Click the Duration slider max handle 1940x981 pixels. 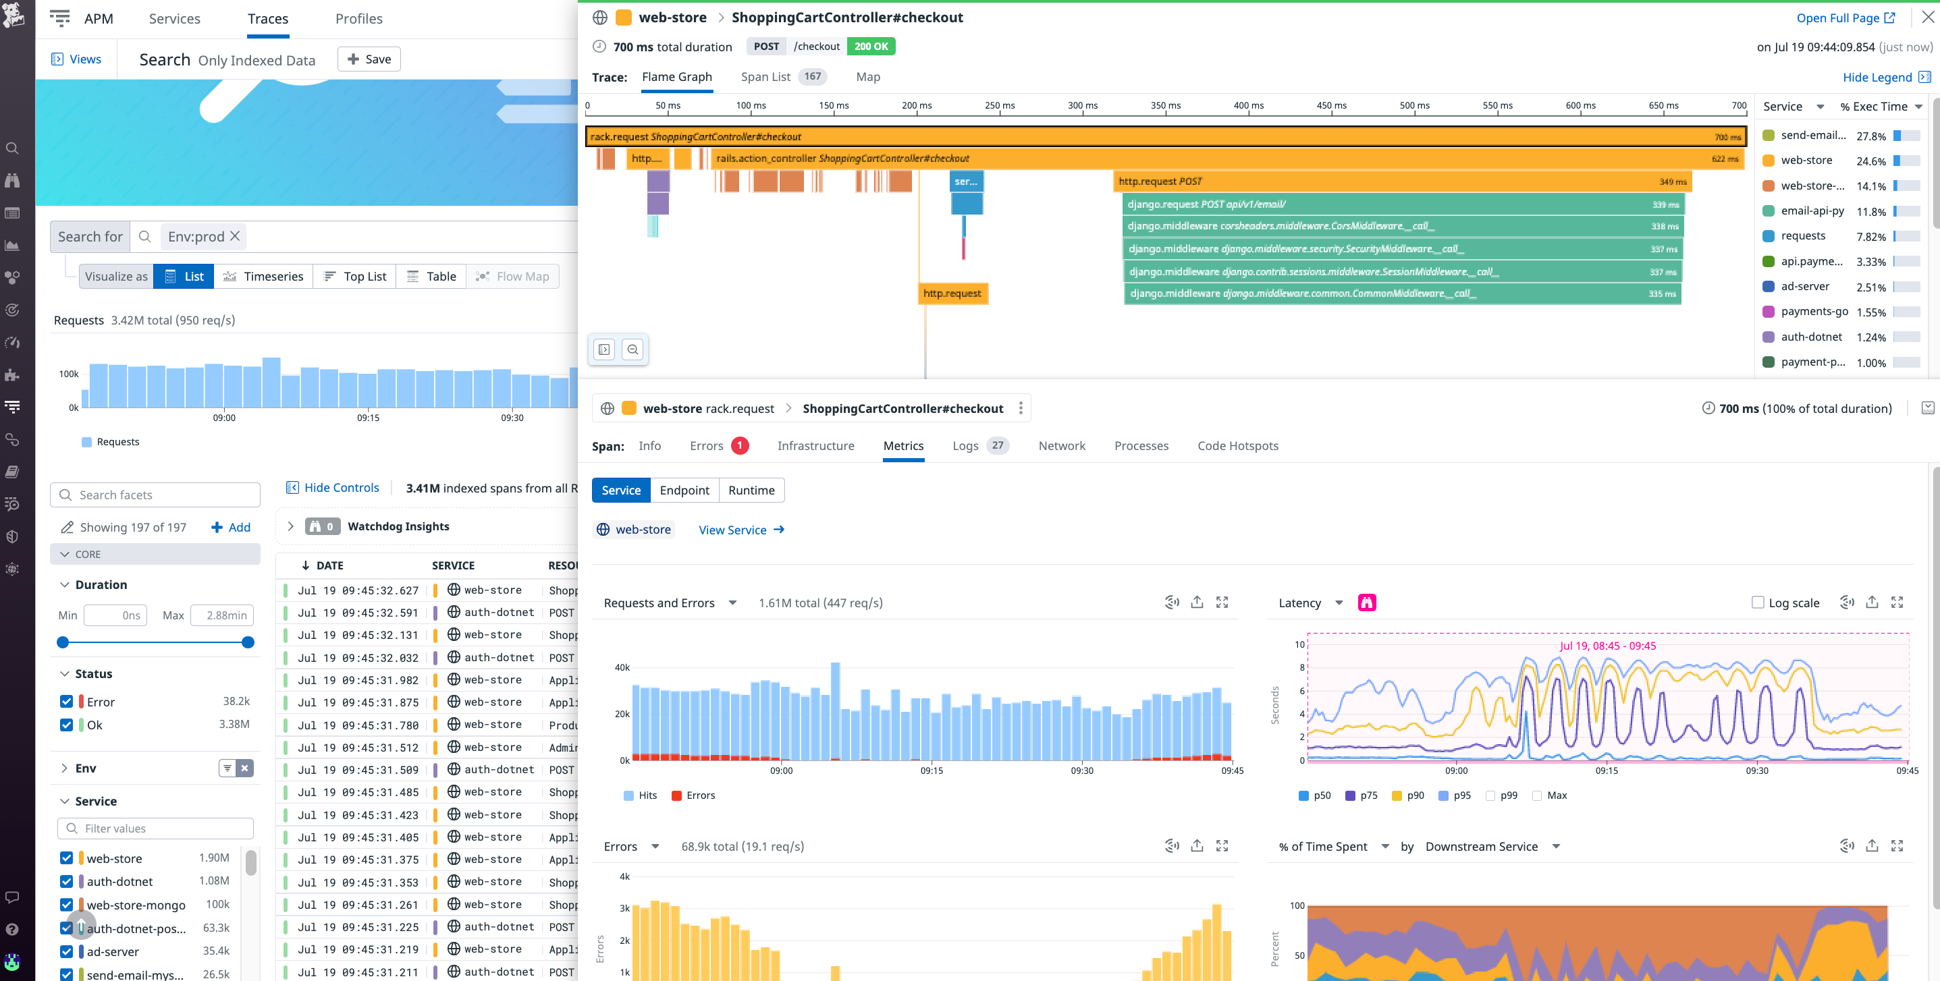(x=248, y=642)
